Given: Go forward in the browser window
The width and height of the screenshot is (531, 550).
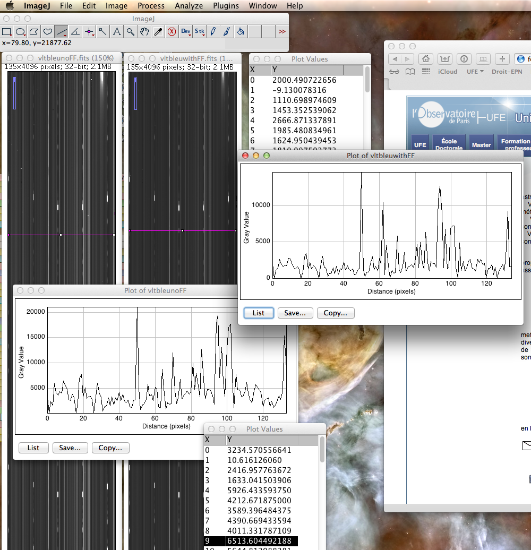Looking at the screenshot, I should click(407, 59).
